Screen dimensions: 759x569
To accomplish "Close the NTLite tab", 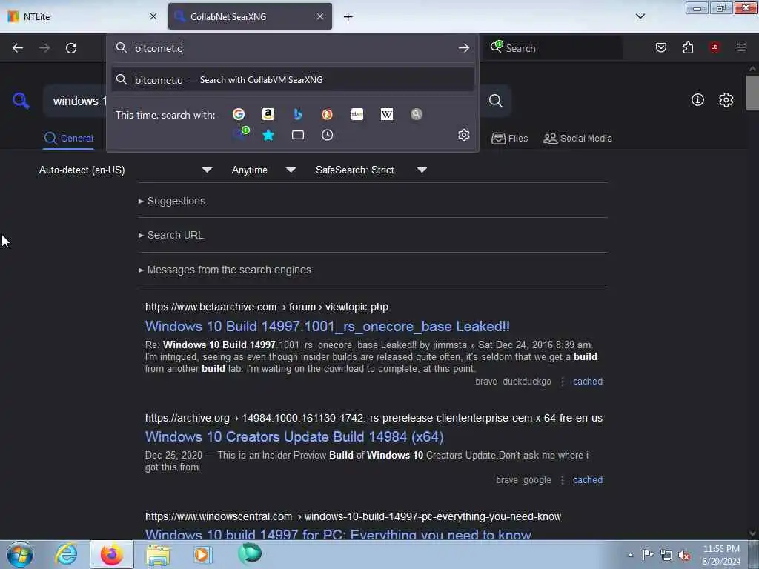I will (x=153, y=16).
